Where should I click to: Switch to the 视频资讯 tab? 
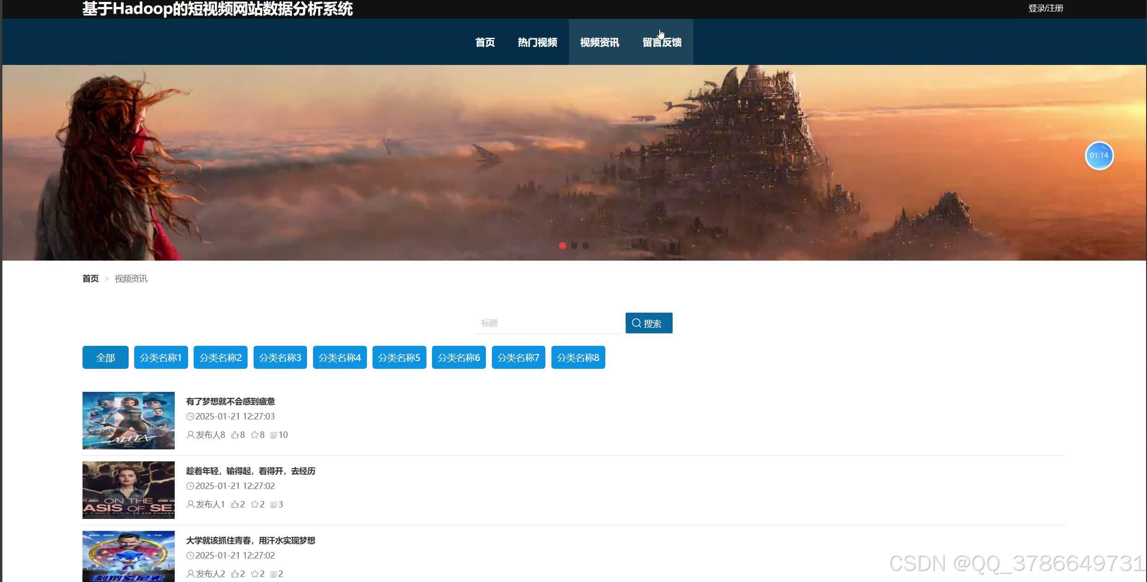pyautogui.click(x=600, y=42)
